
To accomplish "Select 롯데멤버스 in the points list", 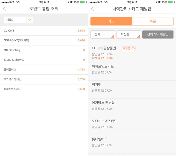I will tap(44, 70).
